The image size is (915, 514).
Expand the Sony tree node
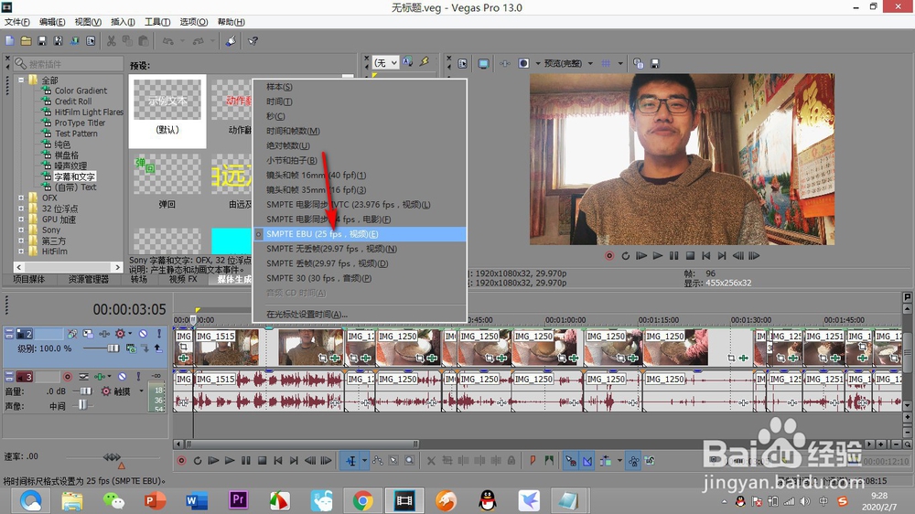tap(21, 230)
